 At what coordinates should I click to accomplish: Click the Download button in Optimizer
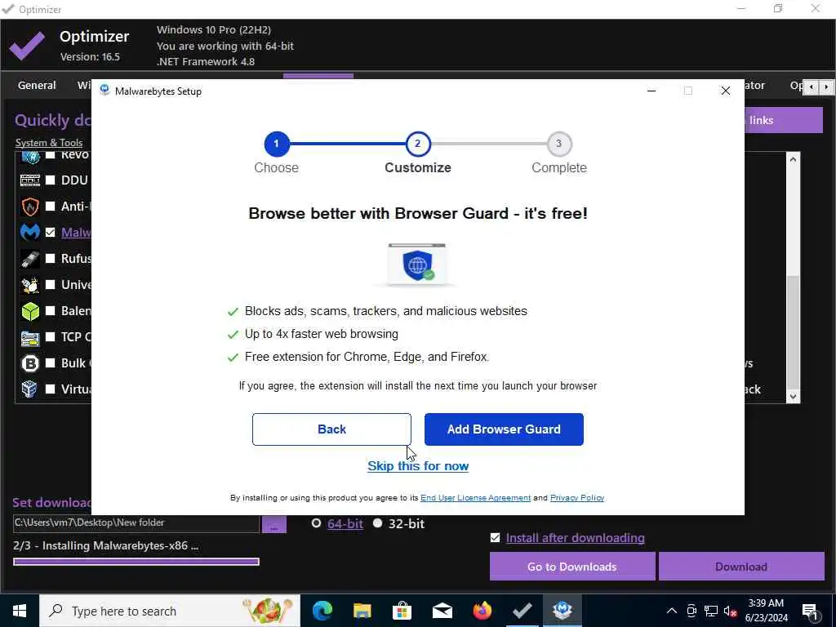point(741,567)
